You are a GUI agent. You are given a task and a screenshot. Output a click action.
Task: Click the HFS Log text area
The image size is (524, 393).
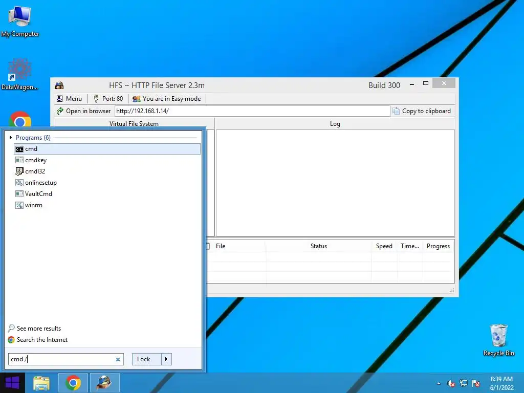pyautogui.click(x=335, y=183)
